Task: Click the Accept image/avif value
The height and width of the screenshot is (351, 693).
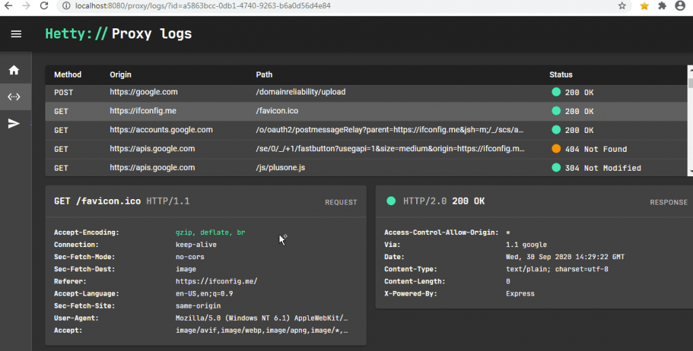Action: [262, 330]
